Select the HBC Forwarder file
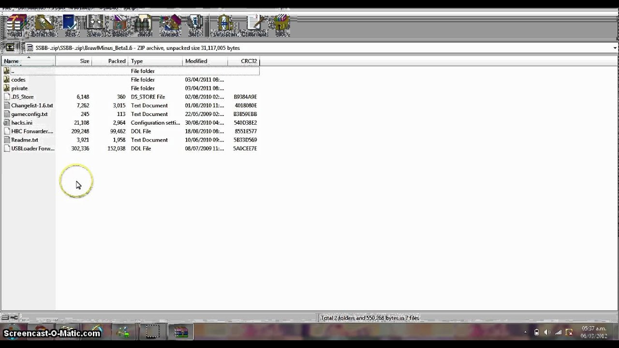Screen dimensions: 619x348 pos(32,131)
